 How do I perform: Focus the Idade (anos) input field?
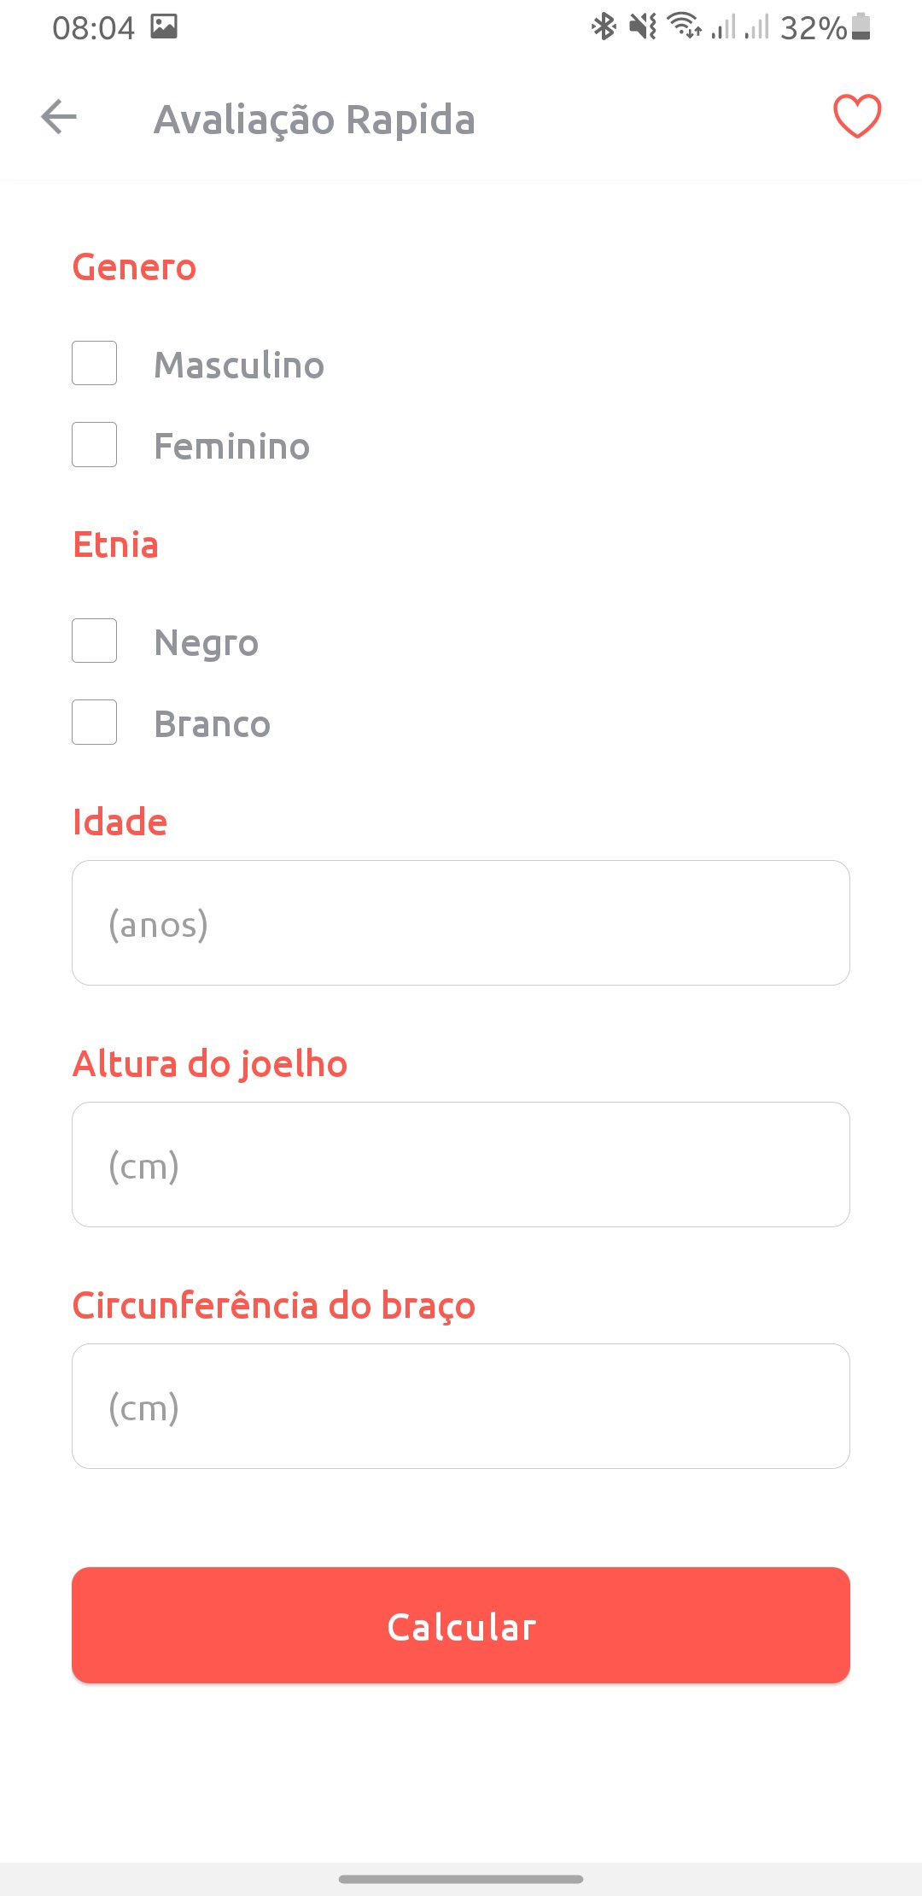pyautogui.click(x=461, y=922)
